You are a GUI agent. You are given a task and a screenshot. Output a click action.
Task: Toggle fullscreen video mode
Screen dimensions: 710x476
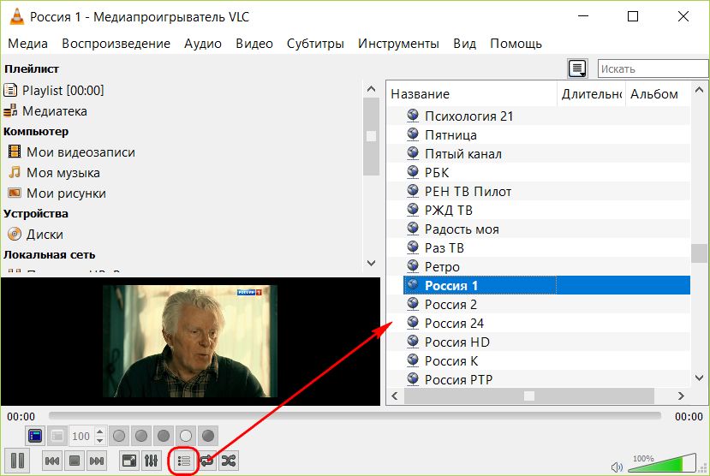pyautogui.click(x=129, y=461)
